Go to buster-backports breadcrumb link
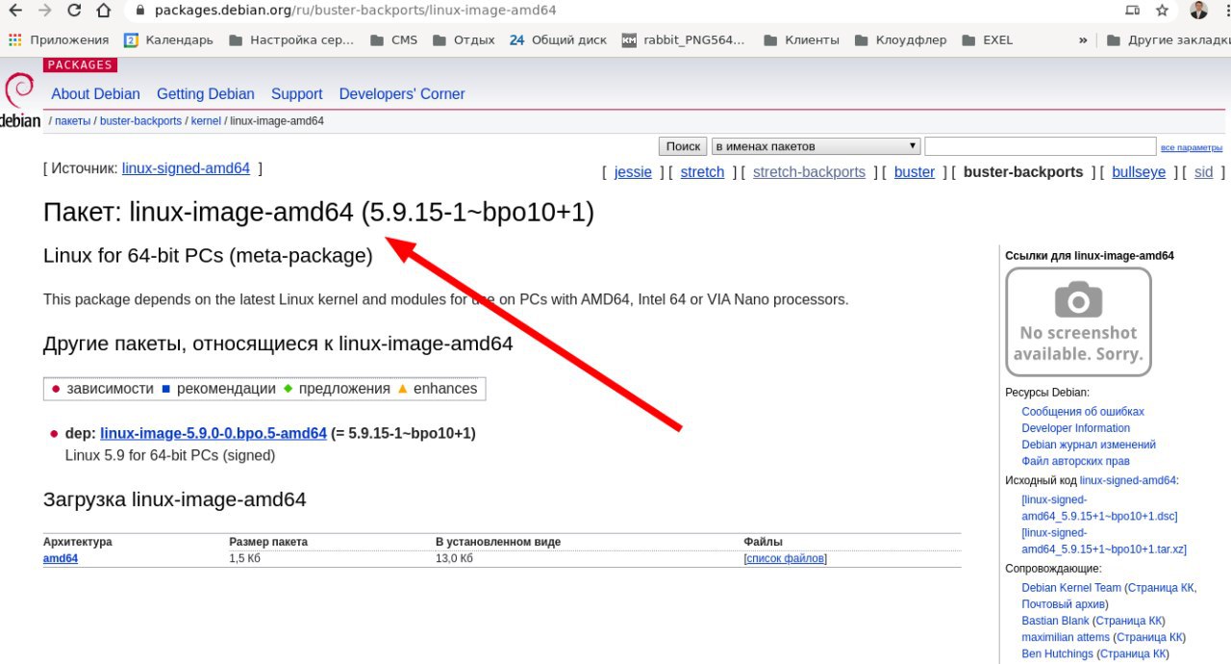 click(x=140, y=121)
